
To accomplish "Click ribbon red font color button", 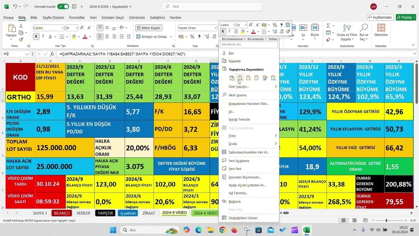I will (x=85, y=37).
